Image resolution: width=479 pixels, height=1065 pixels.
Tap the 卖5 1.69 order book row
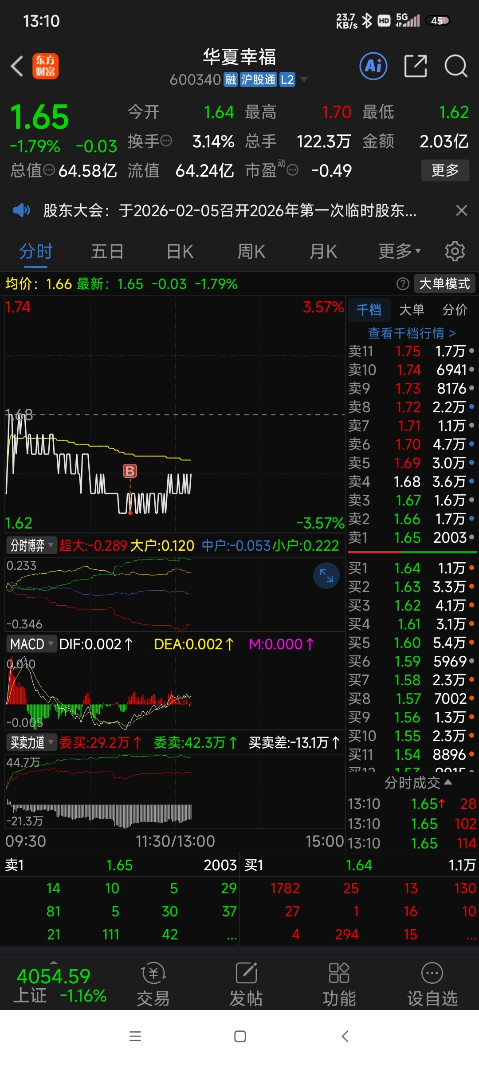pos(412,463)
